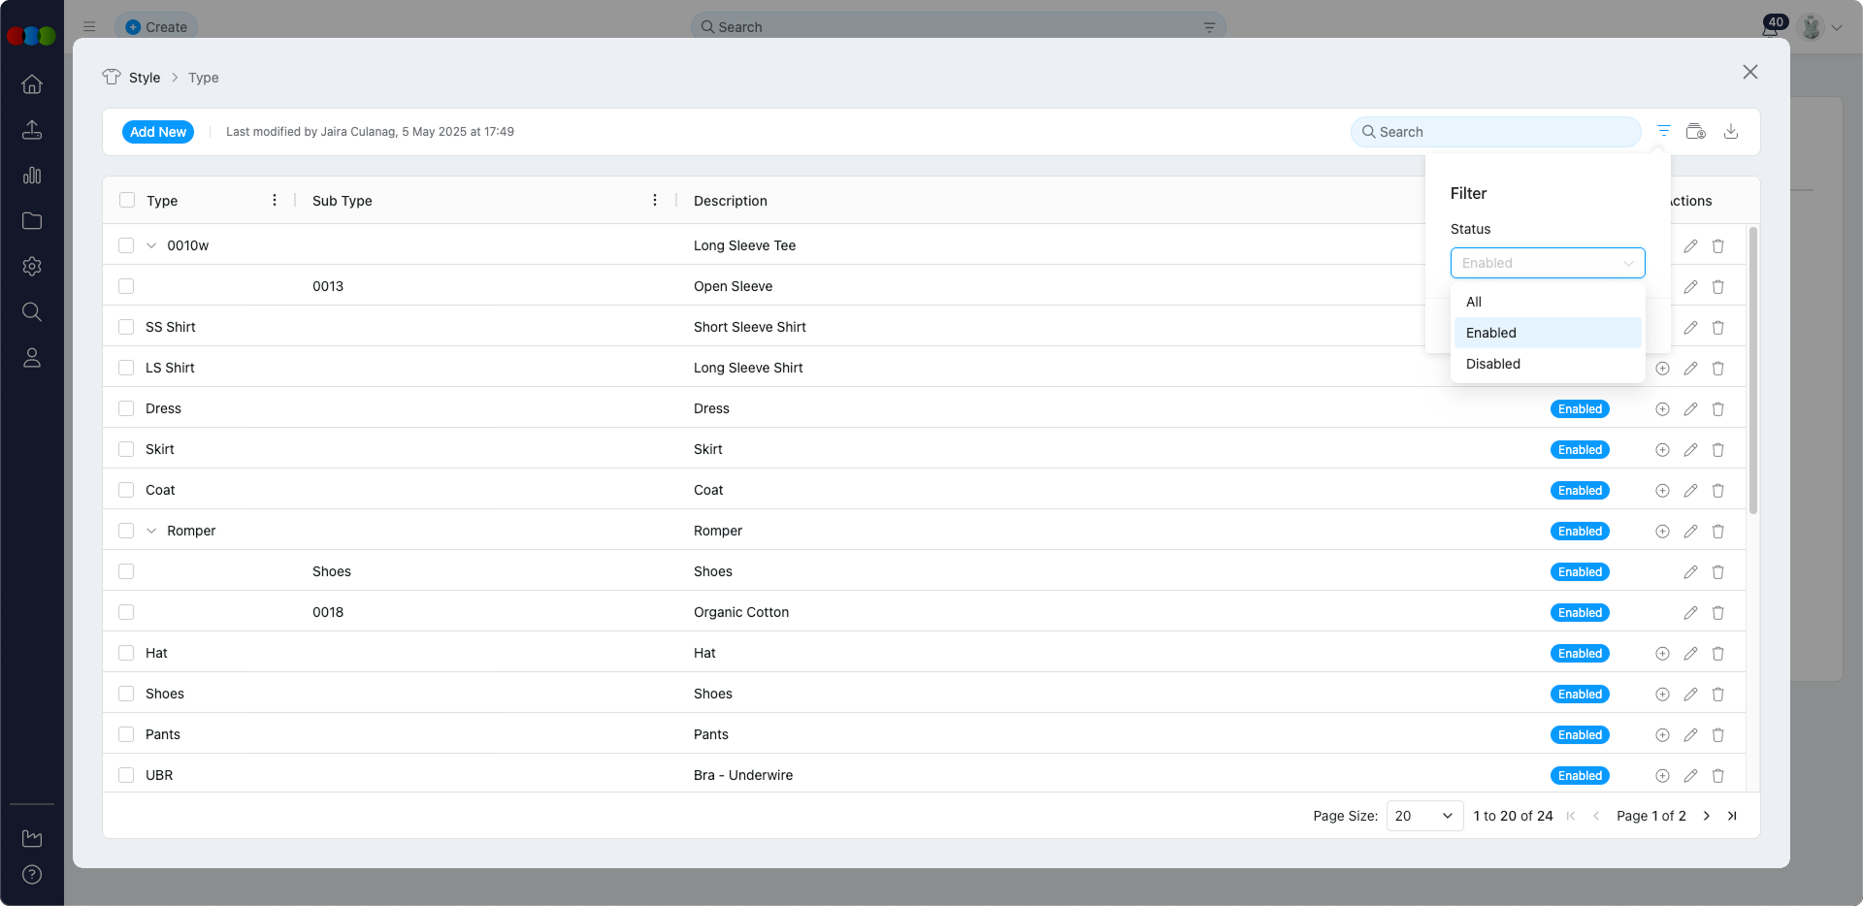The width and height of the screenshot is (1863, 906).
Task: Click the Add New button
Action: click(x=158, y=131)
